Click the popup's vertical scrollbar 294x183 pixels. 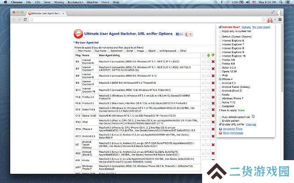(282, 58)
